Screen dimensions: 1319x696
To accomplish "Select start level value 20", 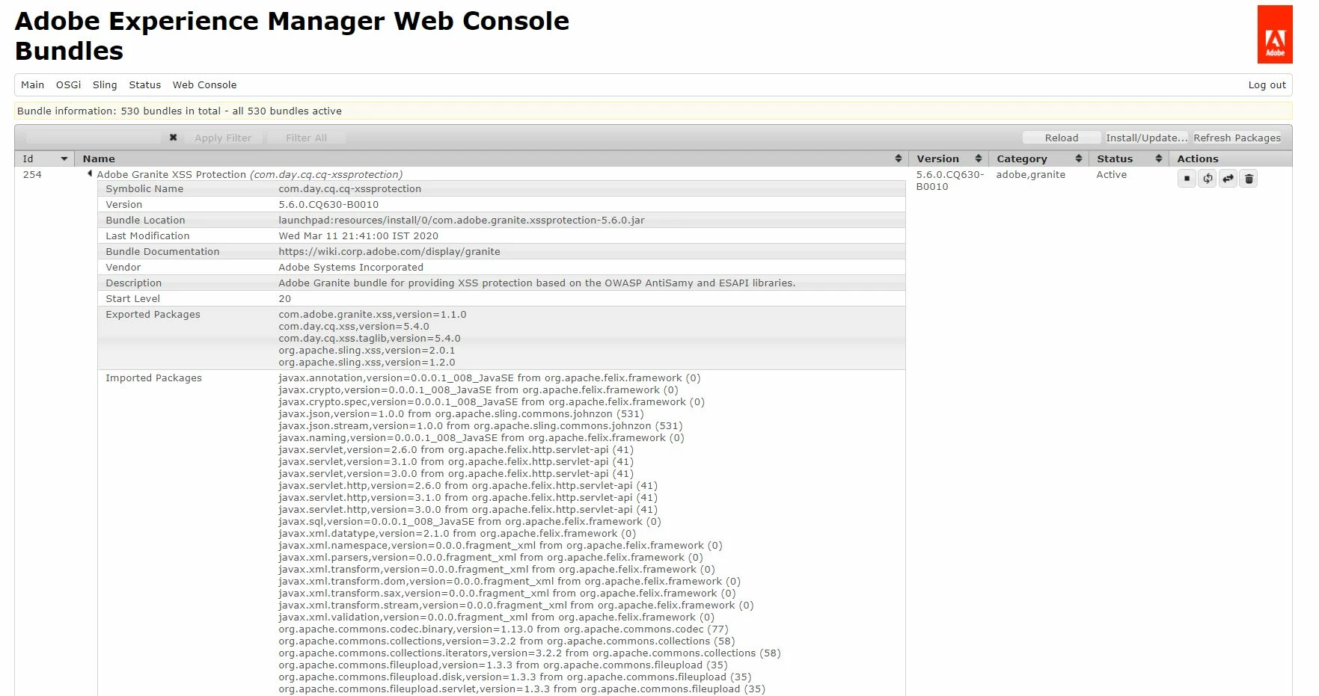I will click(284, 299).
